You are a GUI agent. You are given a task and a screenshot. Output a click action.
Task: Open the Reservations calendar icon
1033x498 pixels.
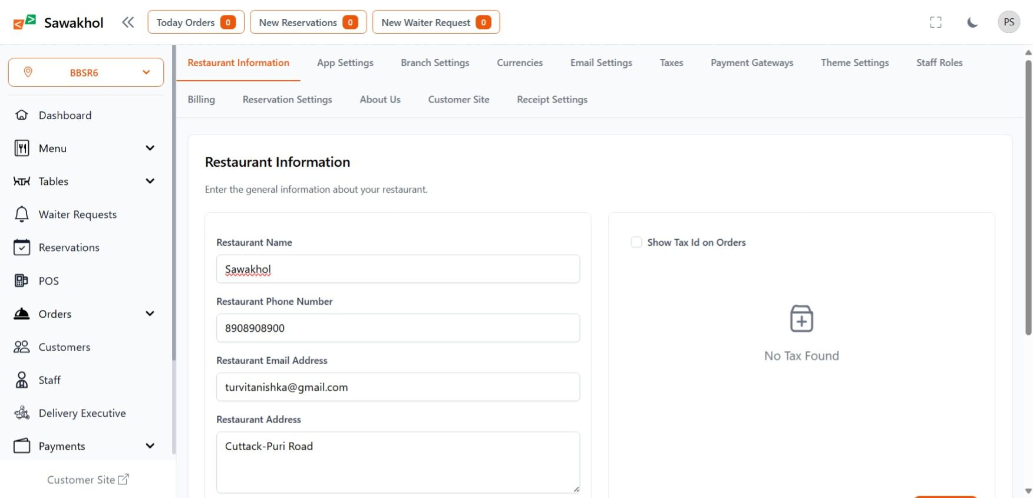(22, 248)
